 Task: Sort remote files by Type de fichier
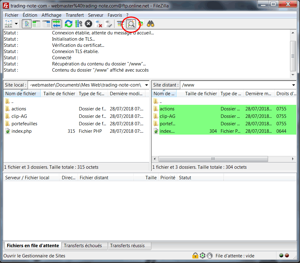231,94
